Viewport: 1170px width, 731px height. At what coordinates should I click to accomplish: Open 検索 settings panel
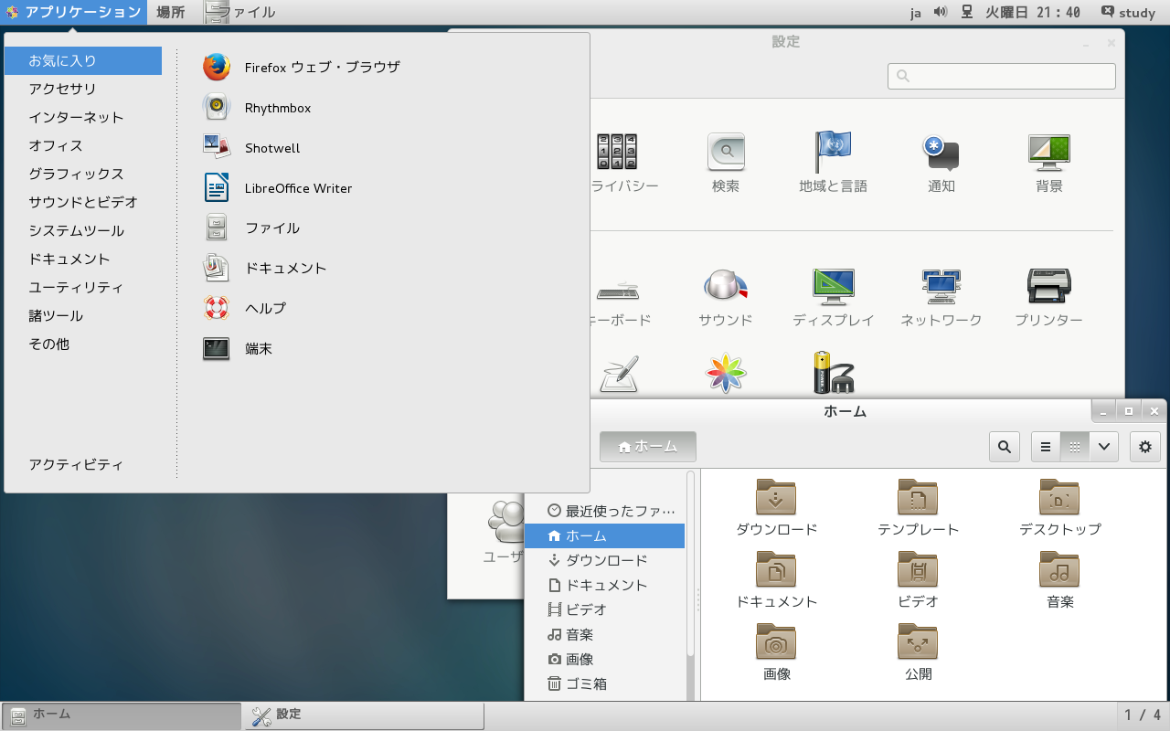[726, 163]
